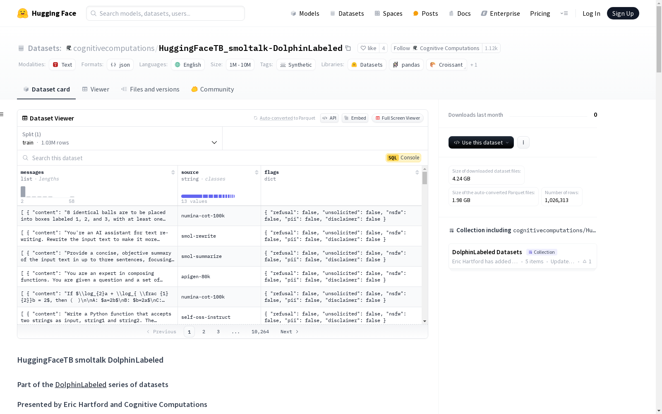Sort the flags column using its arrows

(x=417, y=172)
